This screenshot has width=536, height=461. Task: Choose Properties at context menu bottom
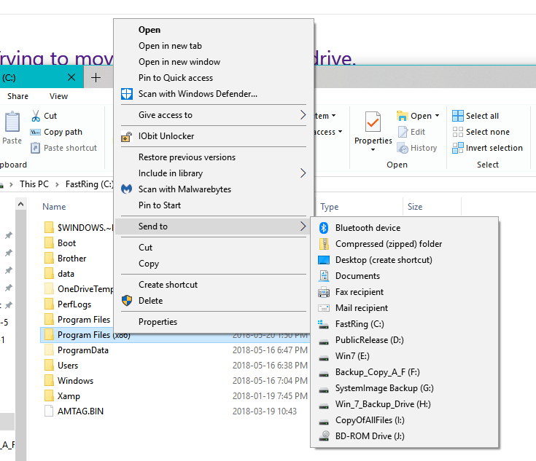pos(158,322)
